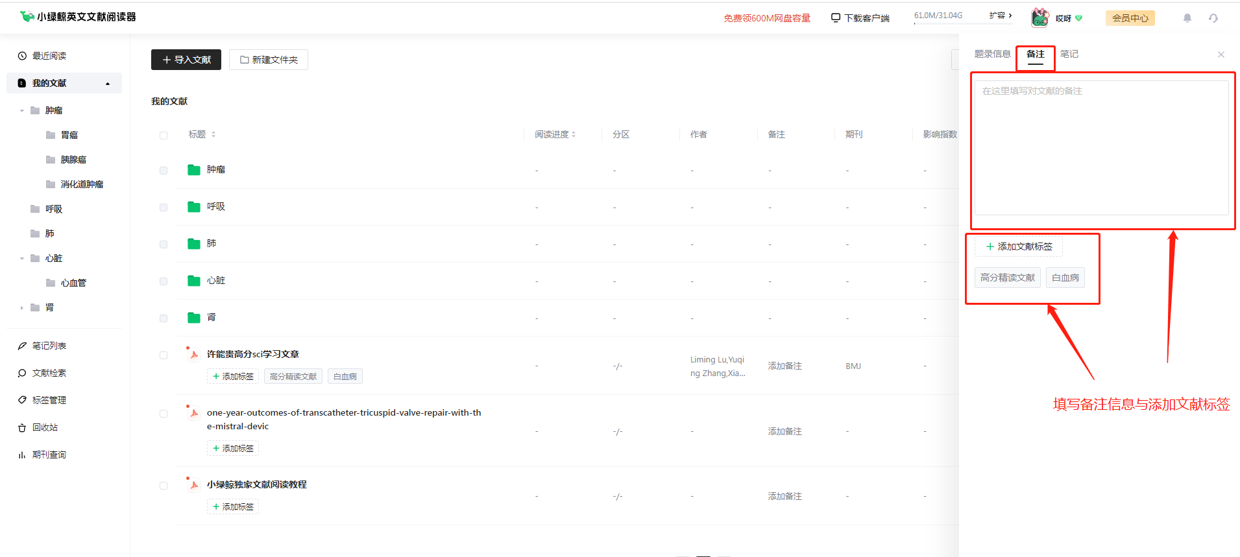The width and height of the screenshot is (1240, 557).
Task: Select checkbox for 许能贵高分sci学习文章
Action: coord(164,355)
